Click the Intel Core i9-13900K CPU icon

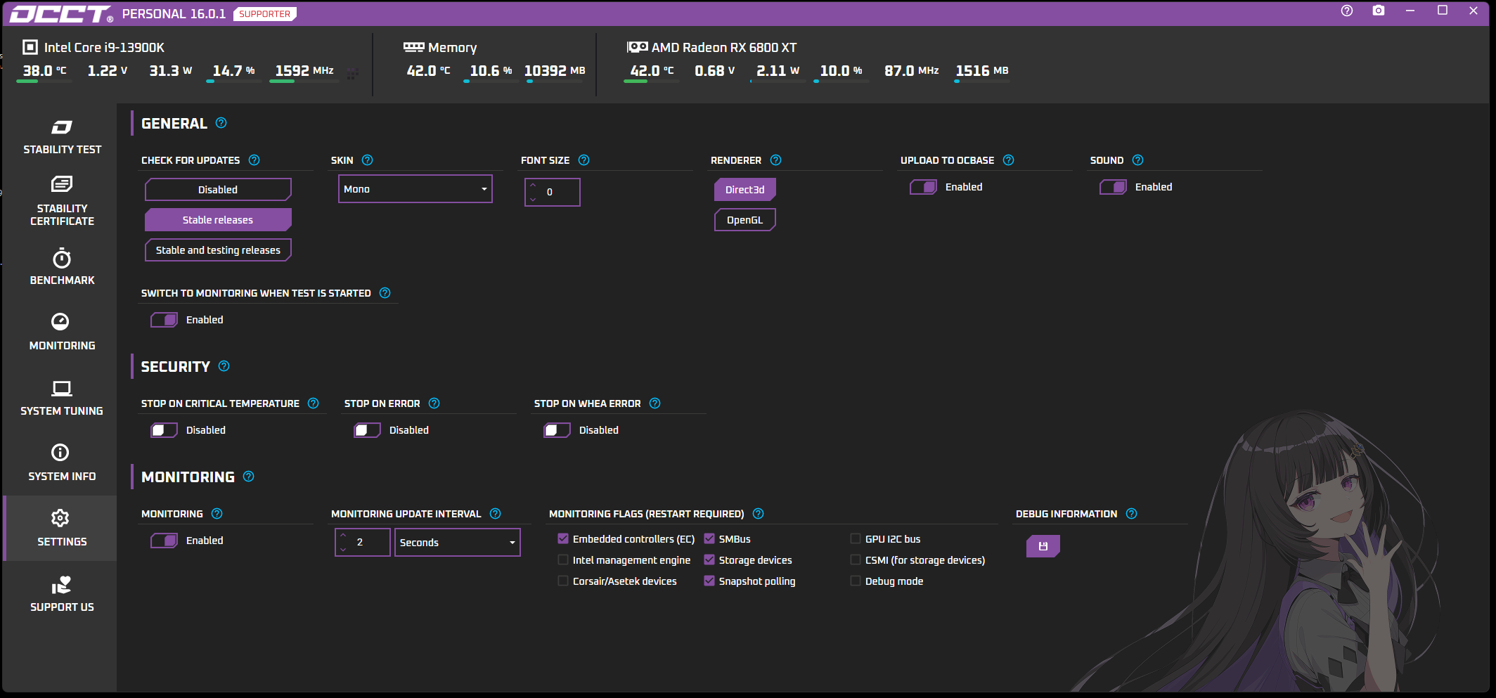[30, 47]
